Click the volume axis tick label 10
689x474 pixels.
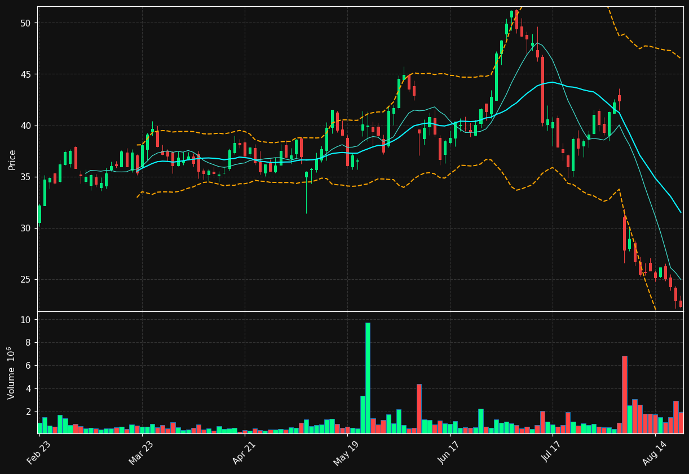tap(27, 320)
